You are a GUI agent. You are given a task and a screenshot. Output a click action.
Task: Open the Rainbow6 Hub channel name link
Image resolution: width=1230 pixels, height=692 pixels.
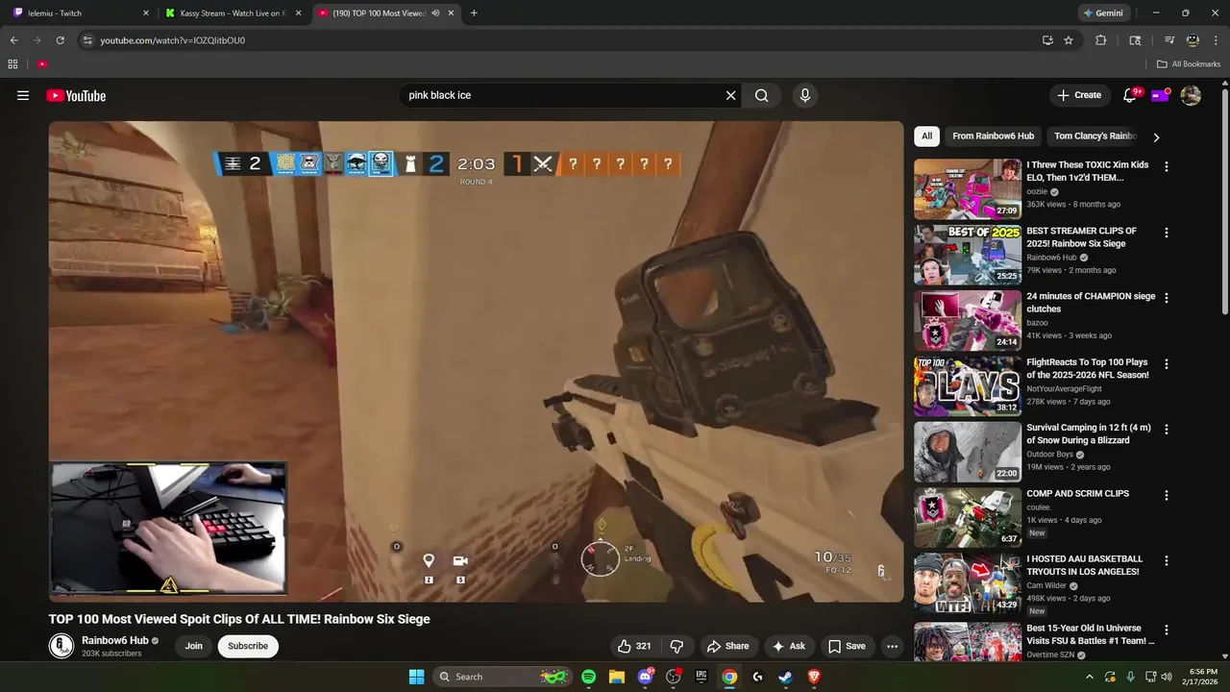click(115, 640)
